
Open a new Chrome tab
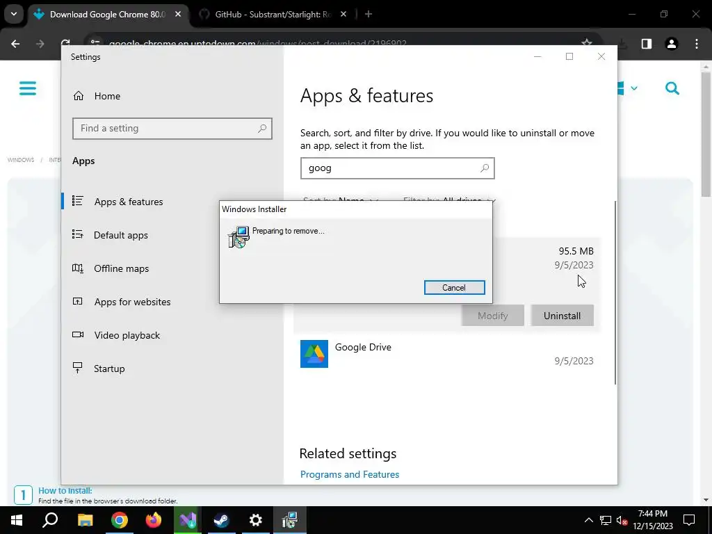(369, 15)
